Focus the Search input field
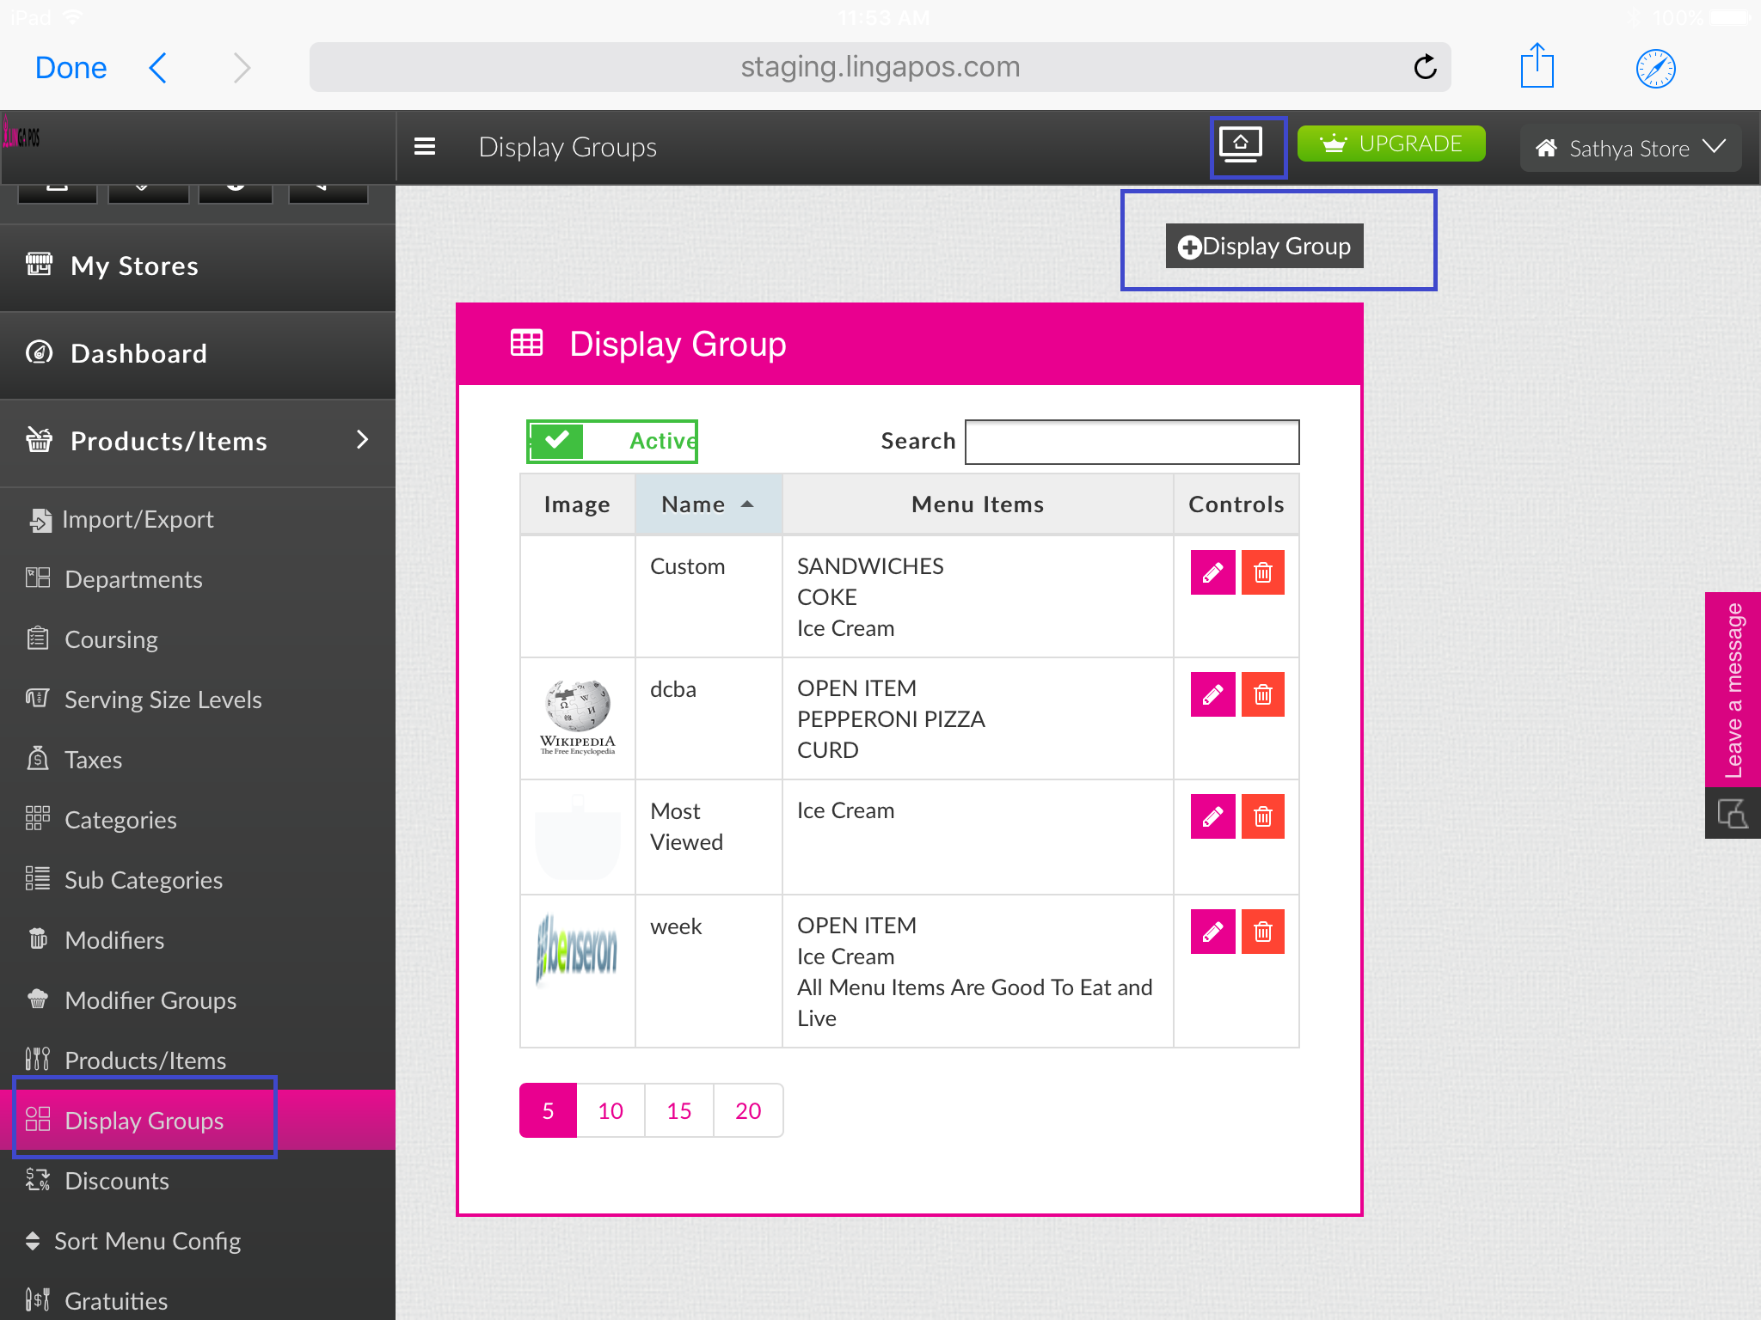 point(1132,442)
